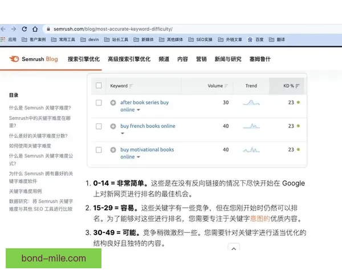The image size is (342, 274).
Task: Jump to Semrush中的关键字难度在哪里? section
Action: click(40, 122)
